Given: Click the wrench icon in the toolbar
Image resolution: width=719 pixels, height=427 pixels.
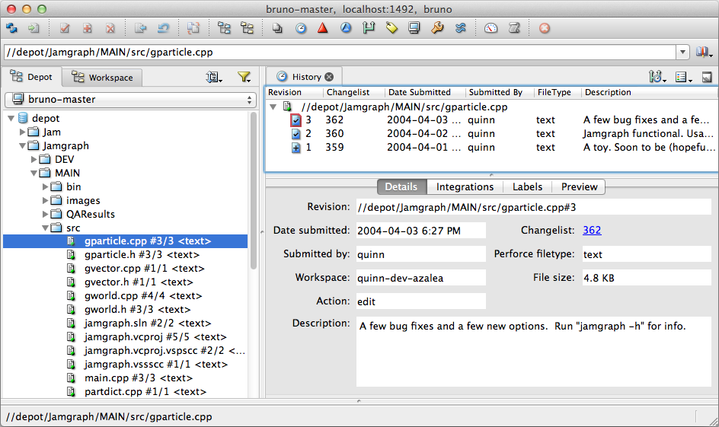Looking at the screenshot, I should [437, 29].
